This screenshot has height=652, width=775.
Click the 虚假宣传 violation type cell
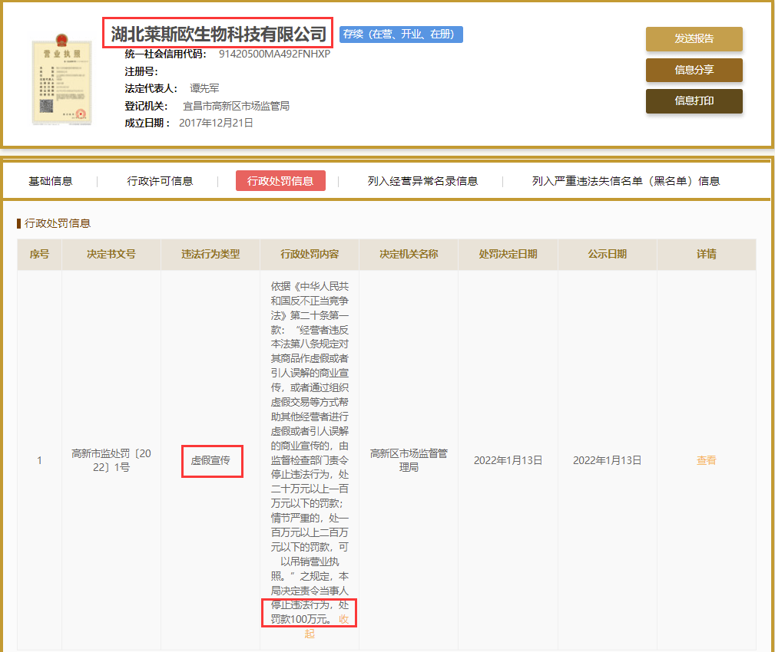[210, 460]
